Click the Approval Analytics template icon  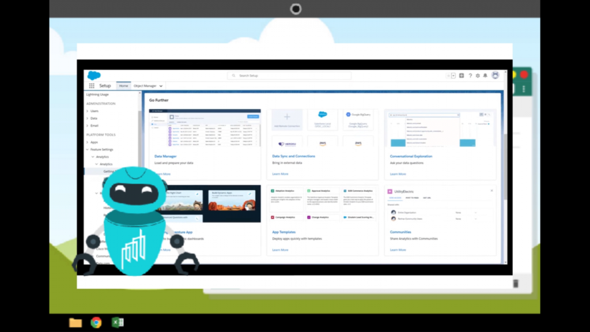pyautogui.click(x=309, y=191)
